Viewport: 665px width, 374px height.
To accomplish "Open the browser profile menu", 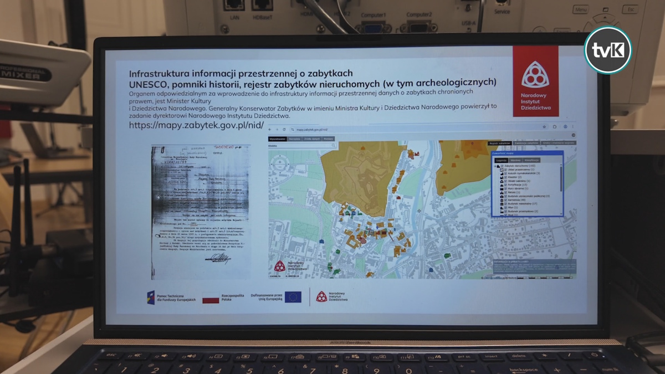I will [x=565, y=127].
